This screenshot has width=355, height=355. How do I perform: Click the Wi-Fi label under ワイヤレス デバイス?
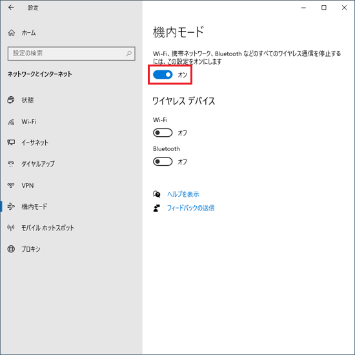pos(160,120)
